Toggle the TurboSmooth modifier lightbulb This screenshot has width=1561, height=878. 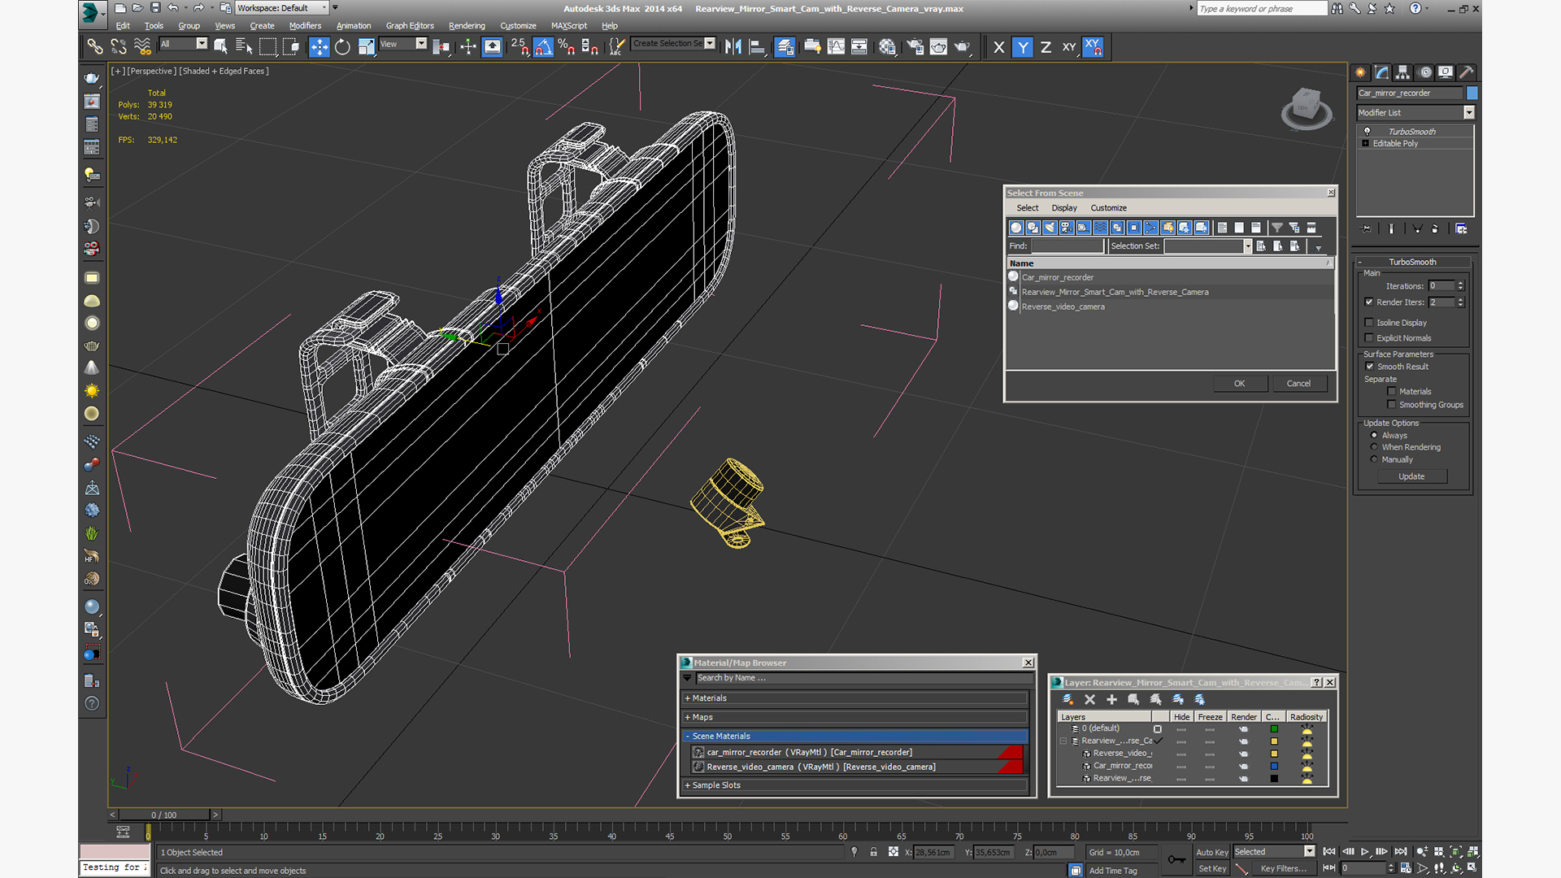(1367, 131)
